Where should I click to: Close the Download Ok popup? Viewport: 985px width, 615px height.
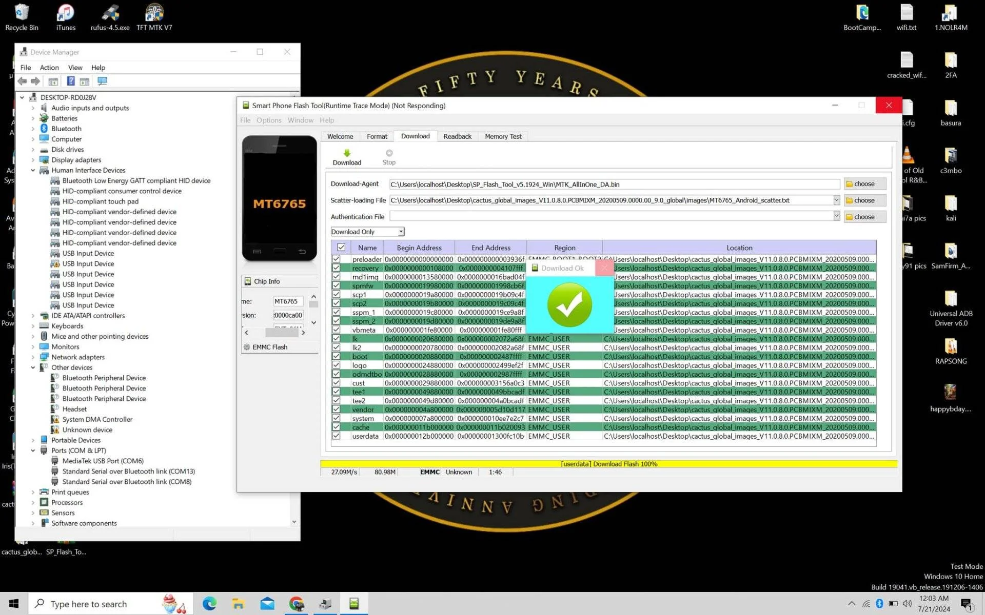604,268
